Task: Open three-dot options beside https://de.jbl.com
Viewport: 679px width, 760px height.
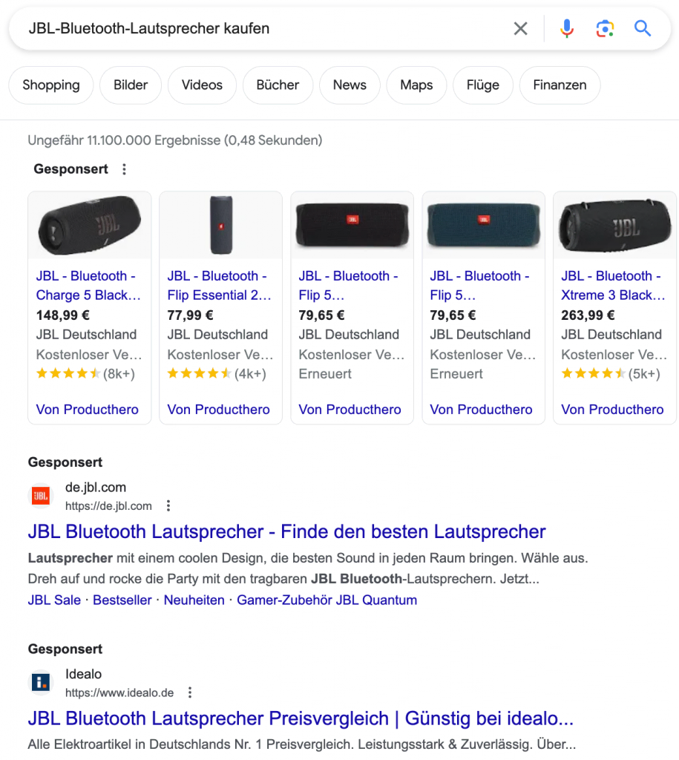Action: 168,506
